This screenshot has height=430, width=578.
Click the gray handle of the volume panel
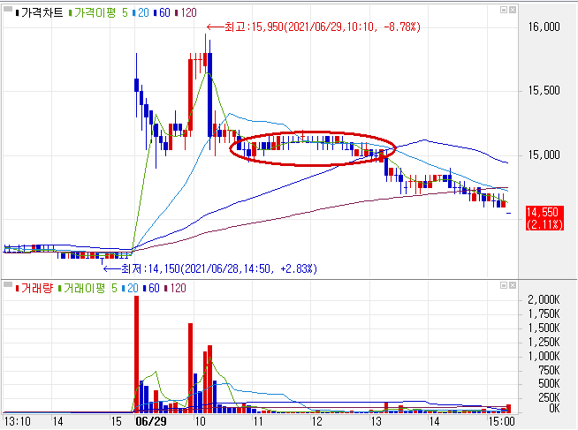coord(8,284)
